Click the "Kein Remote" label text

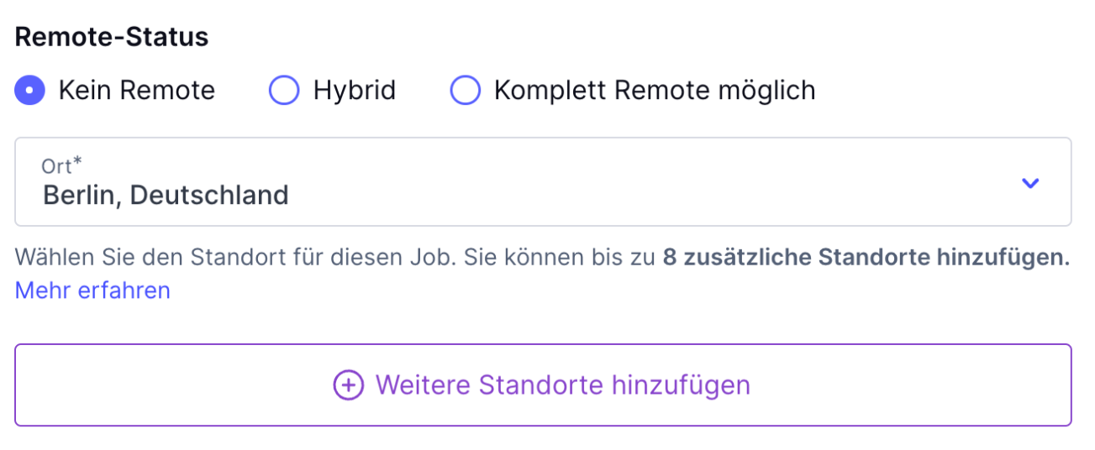[x=137, y=90]
